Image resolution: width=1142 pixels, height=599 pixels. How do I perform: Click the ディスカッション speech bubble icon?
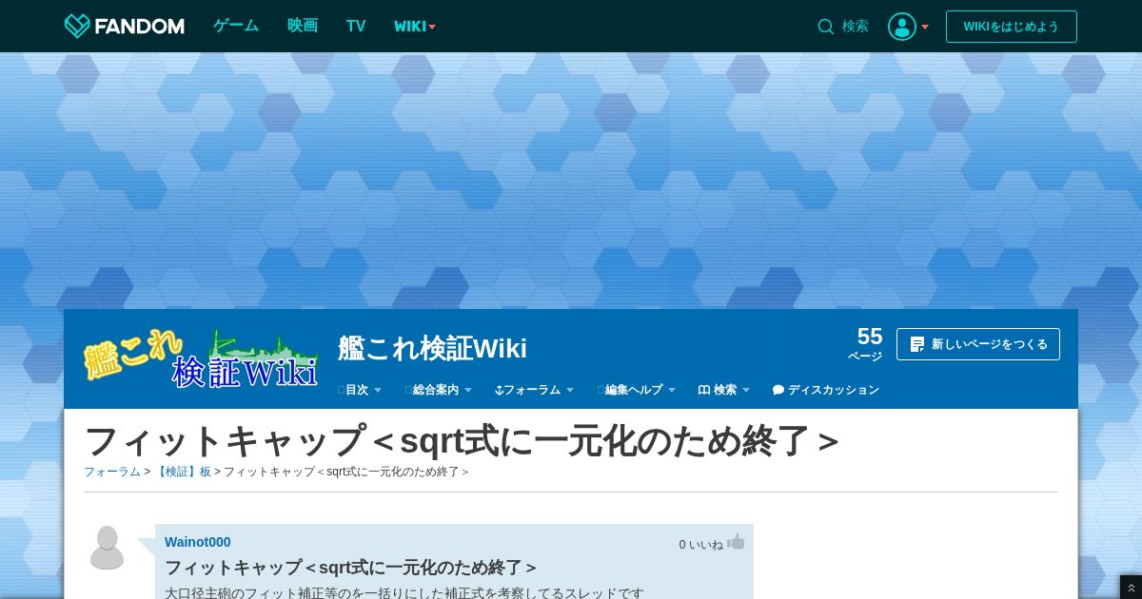778,390
